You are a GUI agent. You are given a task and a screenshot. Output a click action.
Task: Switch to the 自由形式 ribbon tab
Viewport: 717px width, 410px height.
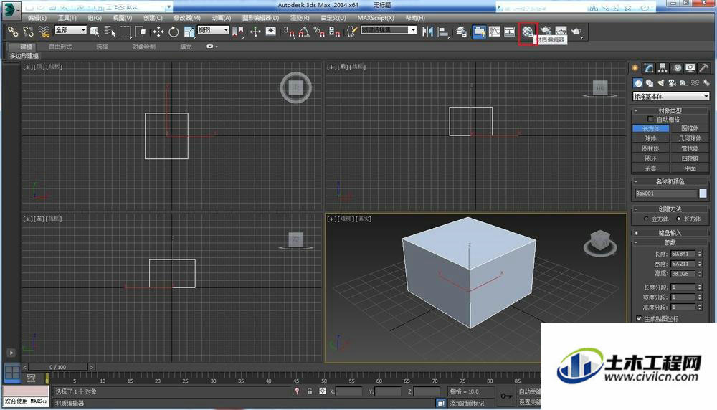pos(60,47)
